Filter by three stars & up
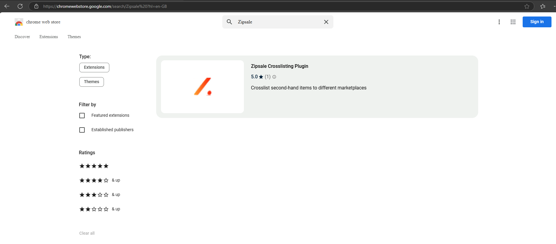 pyautogui.click(x=100, y=195)
